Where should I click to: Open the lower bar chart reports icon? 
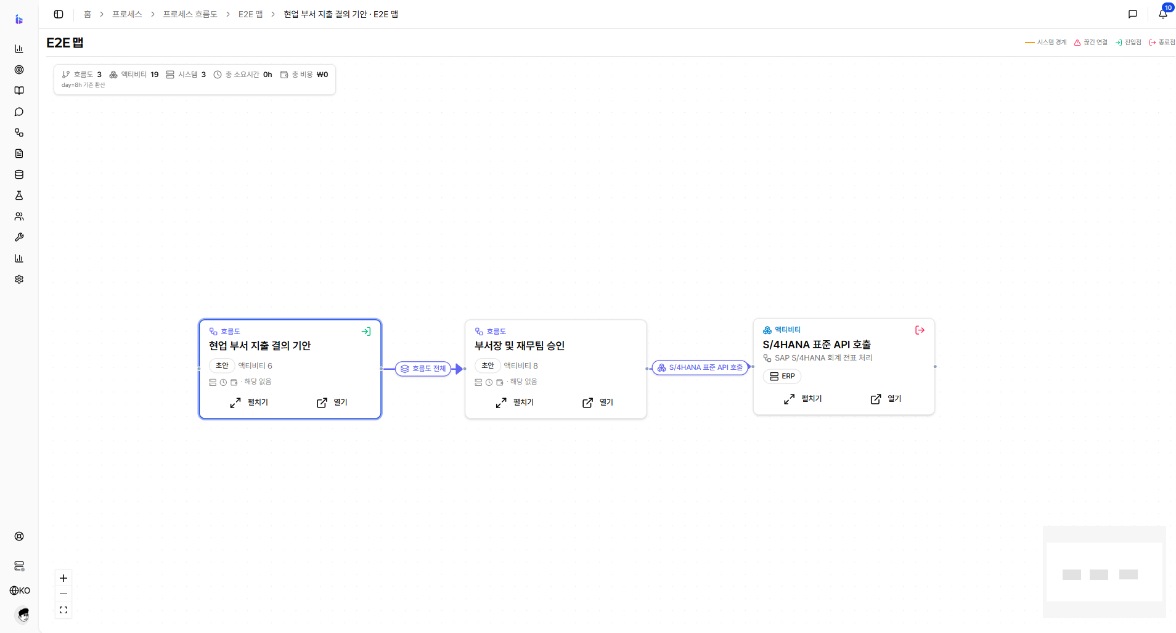(19, 258)
